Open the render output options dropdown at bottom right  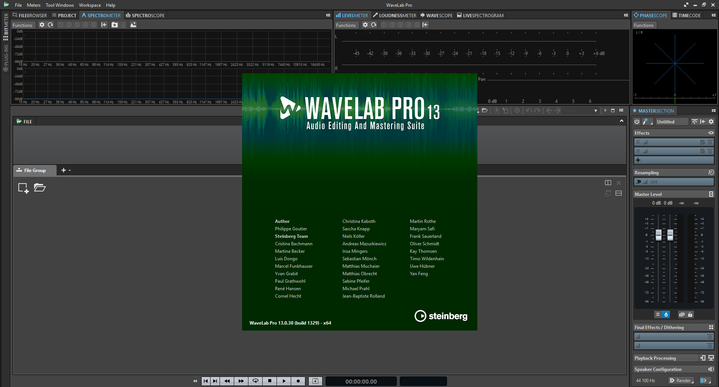pos(705,380)
